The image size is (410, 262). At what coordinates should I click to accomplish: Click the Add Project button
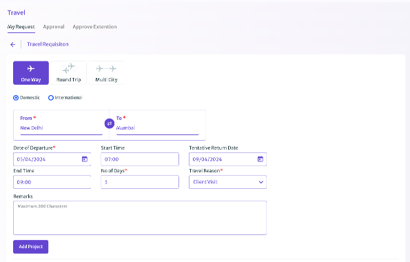(x=30, y=247)
